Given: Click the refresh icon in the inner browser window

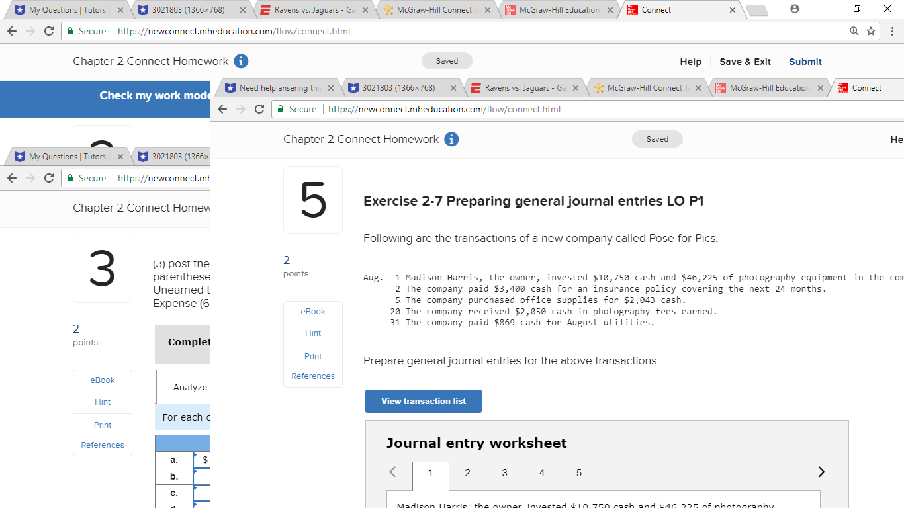Looking at the screenshot, I should click(x=259, y=109).
